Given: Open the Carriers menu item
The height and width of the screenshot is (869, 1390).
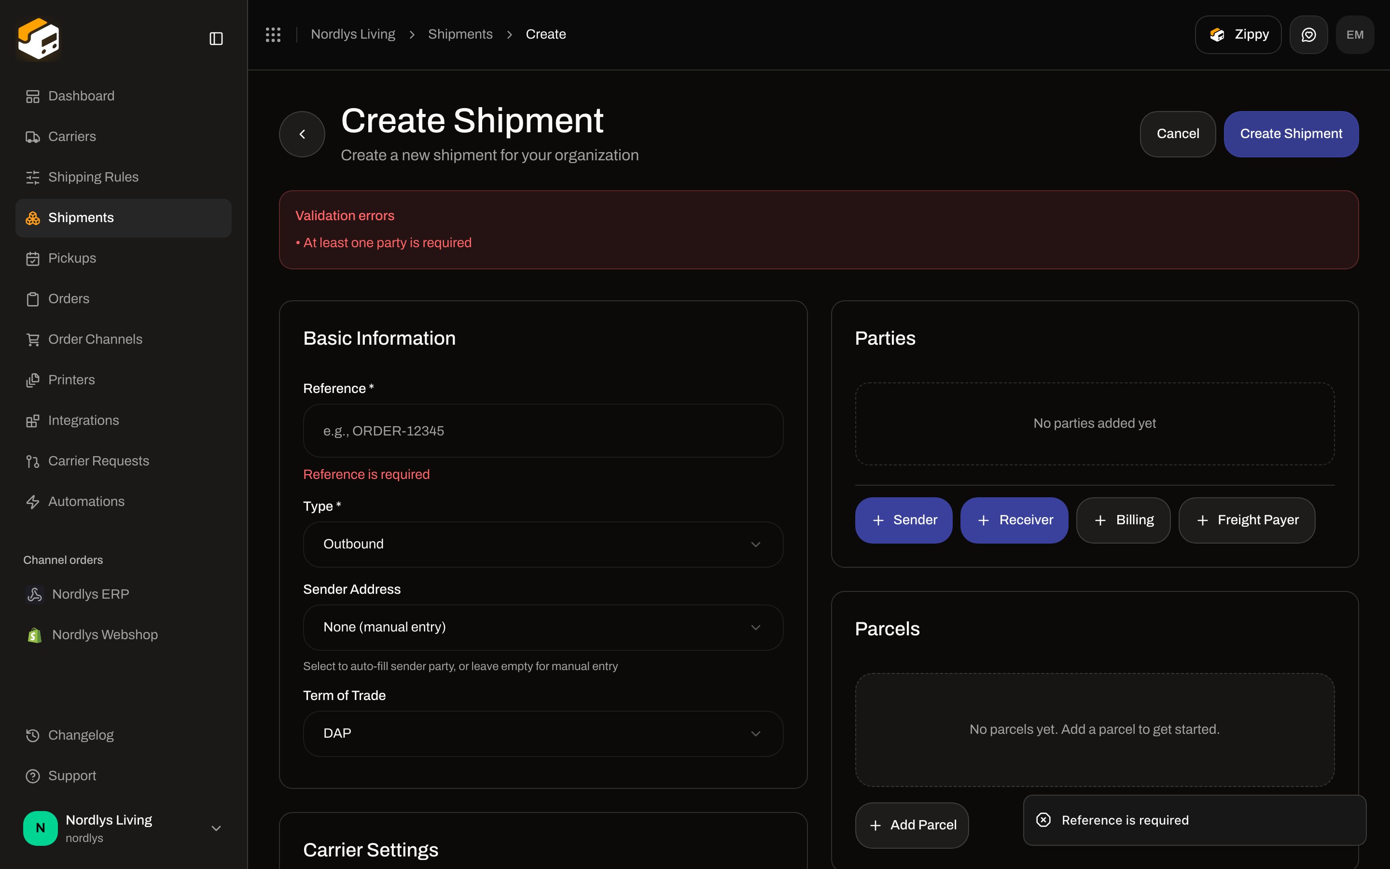Looking at the screenshot, I should point(124,137).
